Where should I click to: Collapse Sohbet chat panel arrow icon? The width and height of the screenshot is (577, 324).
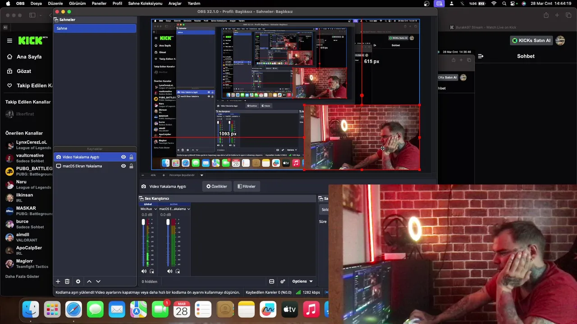481,56
